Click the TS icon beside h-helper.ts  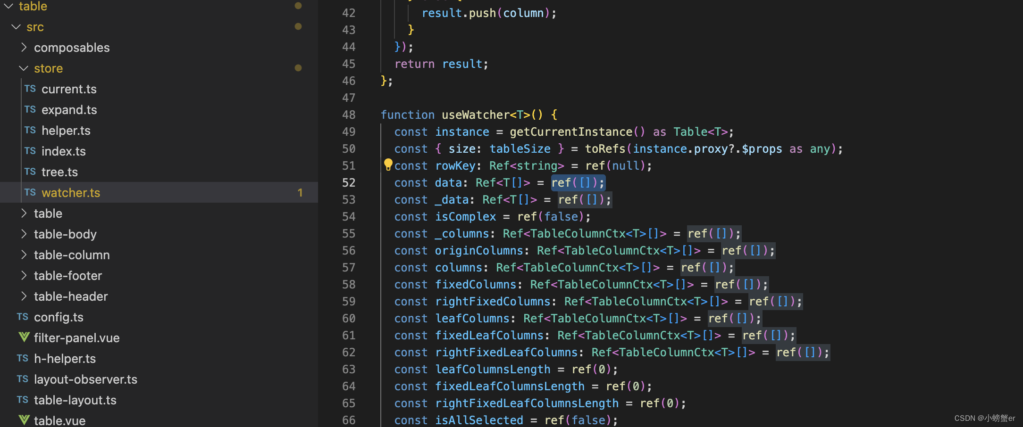pyautogui.click(x=23, y=358)
